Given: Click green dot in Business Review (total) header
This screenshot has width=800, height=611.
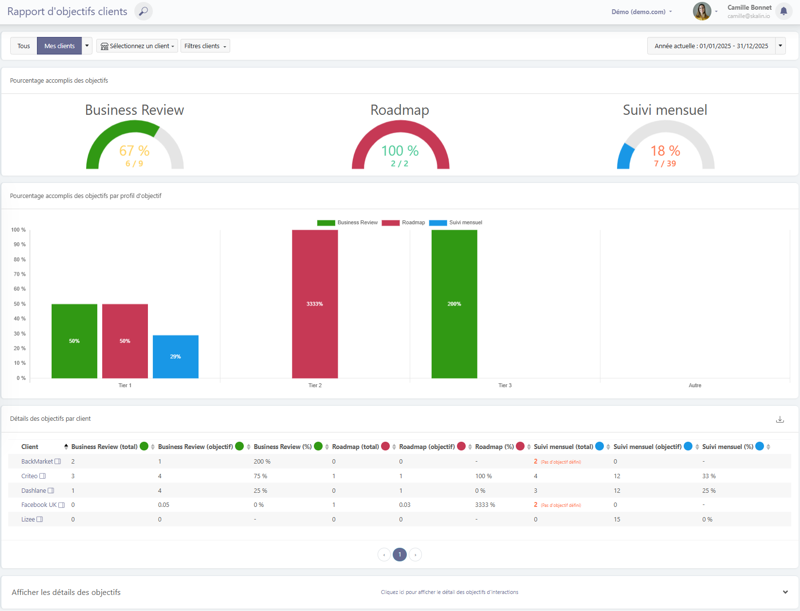Looking at the screenshot, I should point(144,447).
